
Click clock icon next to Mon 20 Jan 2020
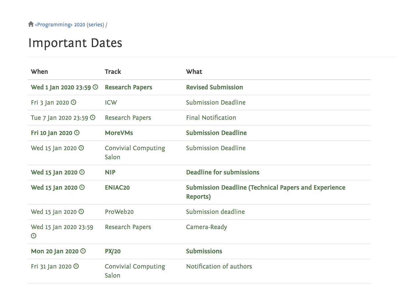coord(83,251)
